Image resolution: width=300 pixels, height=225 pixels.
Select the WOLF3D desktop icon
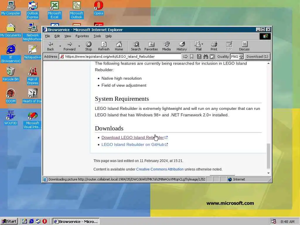[11, 118]
